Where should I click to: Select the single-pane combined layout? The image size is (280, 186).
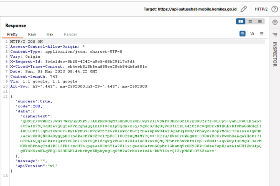pyautogui.click(x=259, y=21)
